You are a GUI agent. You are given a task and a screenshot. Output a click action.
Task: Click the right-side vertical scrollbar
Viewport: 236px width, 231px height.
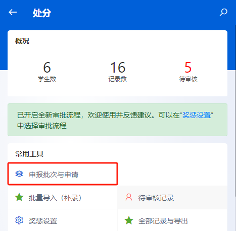click(235, 111)
